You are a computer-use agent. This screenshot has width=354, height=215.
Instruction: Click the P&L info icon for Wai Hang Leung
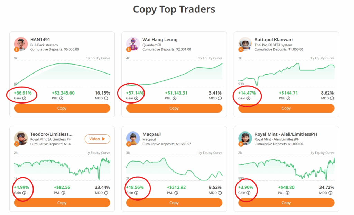click(174, 98)
